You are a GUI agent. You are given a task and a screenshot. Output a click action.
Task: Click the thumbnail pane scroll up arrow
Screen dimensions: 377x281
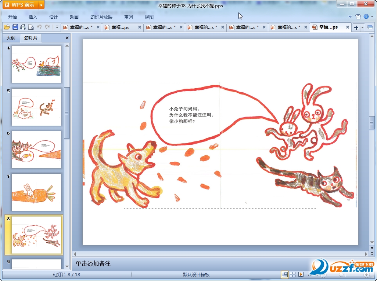point(67,45)
